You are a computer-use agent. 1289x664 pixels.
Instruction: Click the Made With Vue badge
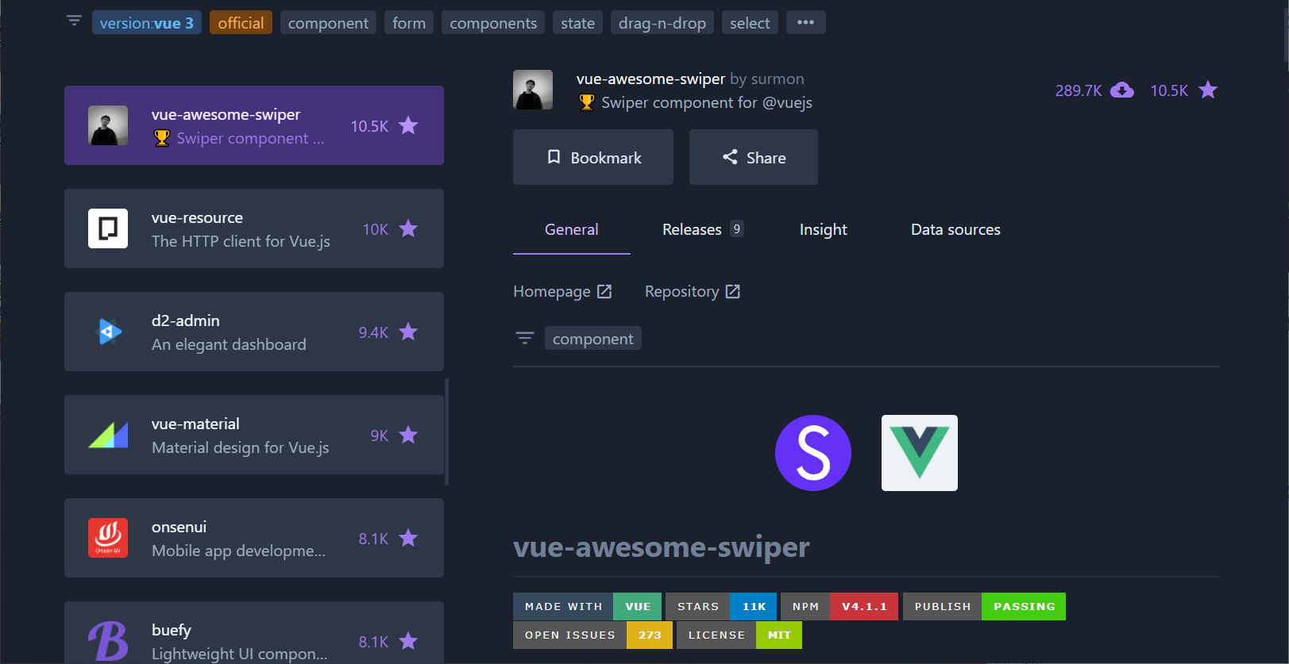click(x=588, y=606)
